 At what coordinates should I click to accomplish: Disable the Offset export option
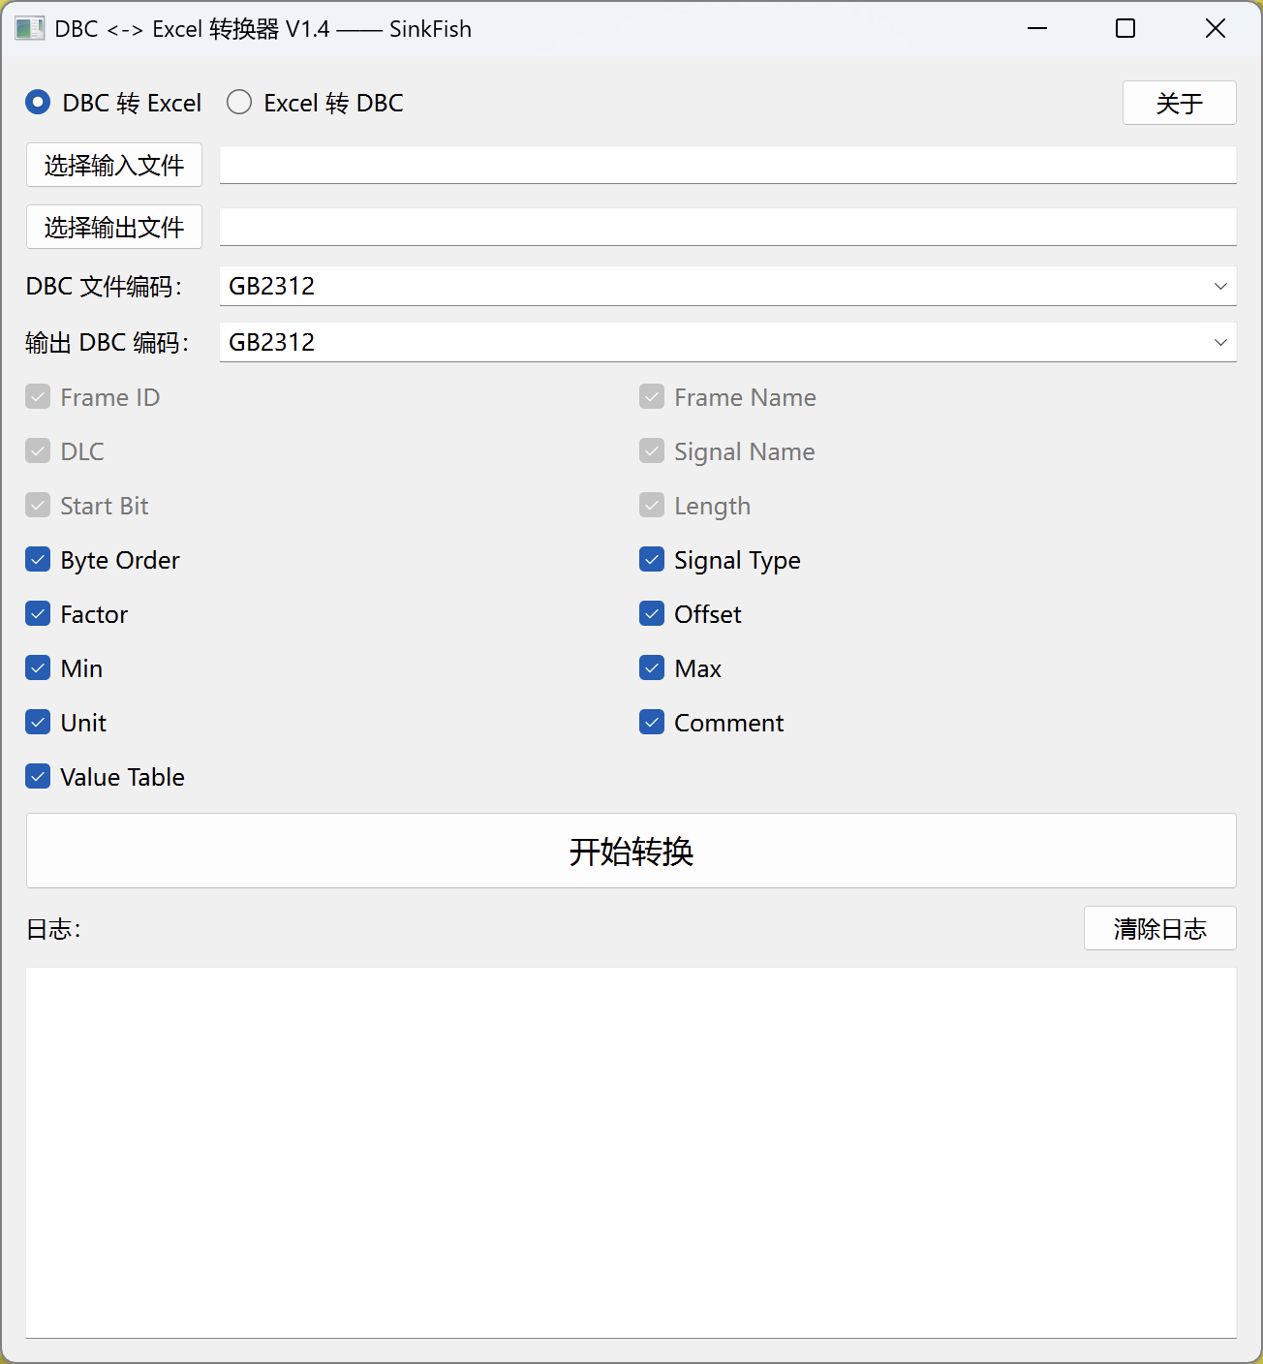(x=652, y=613)
